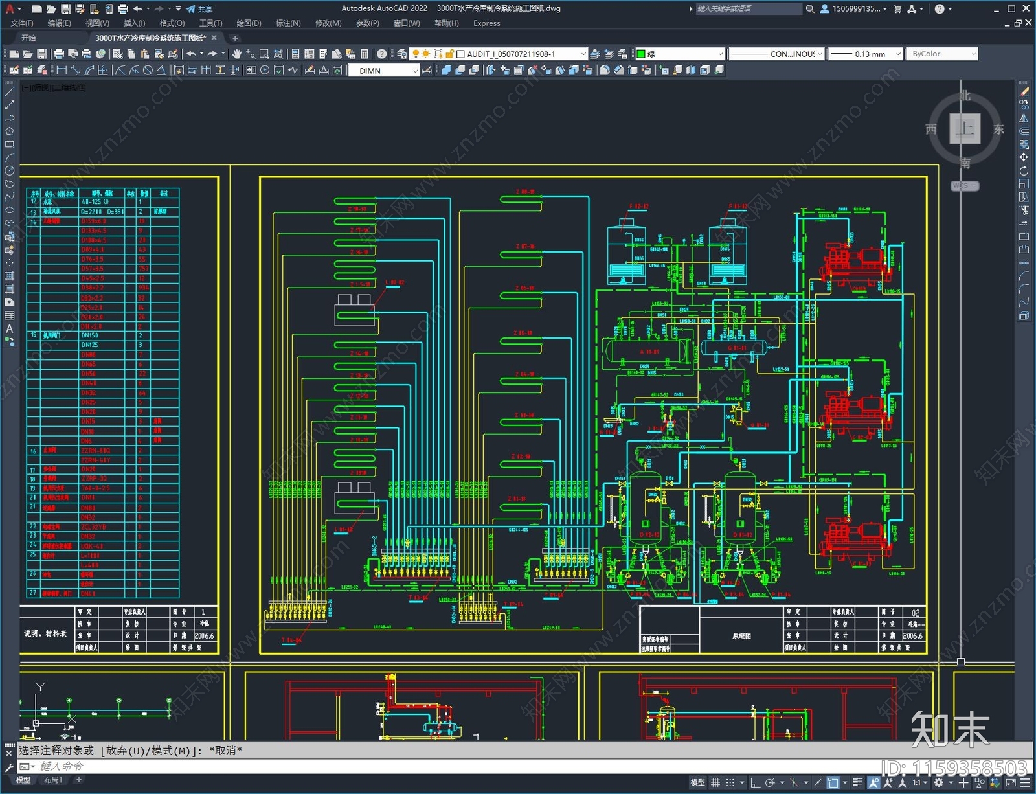Click the 模型 button in status bar
The image size is (1036, 794).
(x=697, y=782)
